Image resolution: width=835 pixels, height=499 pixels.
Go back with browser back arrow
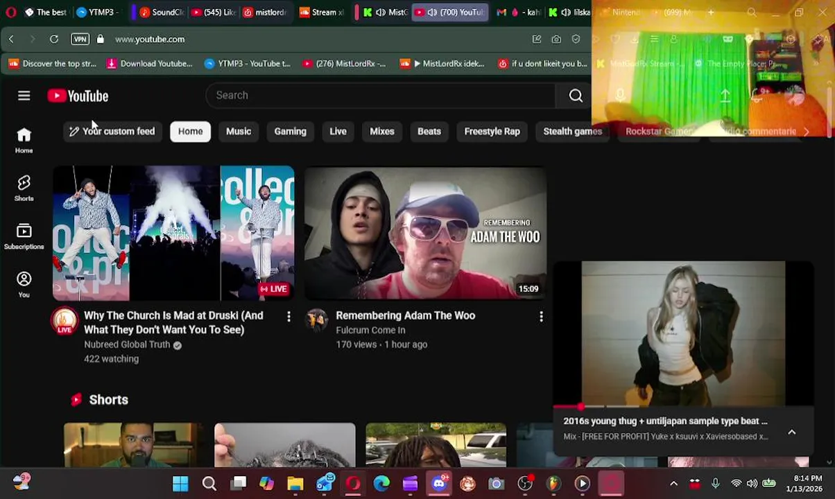point(11,39)
